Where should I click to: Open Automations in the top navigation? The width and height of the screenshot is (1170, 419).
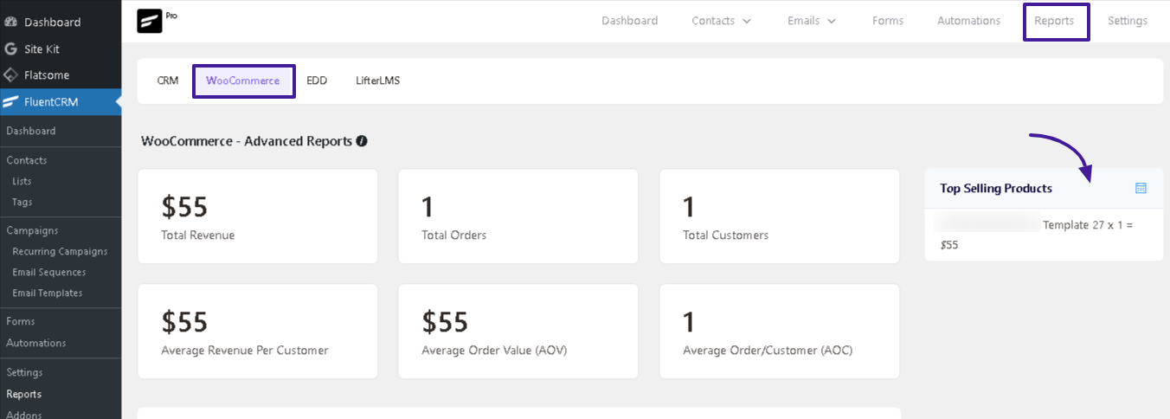coord(968,21)
